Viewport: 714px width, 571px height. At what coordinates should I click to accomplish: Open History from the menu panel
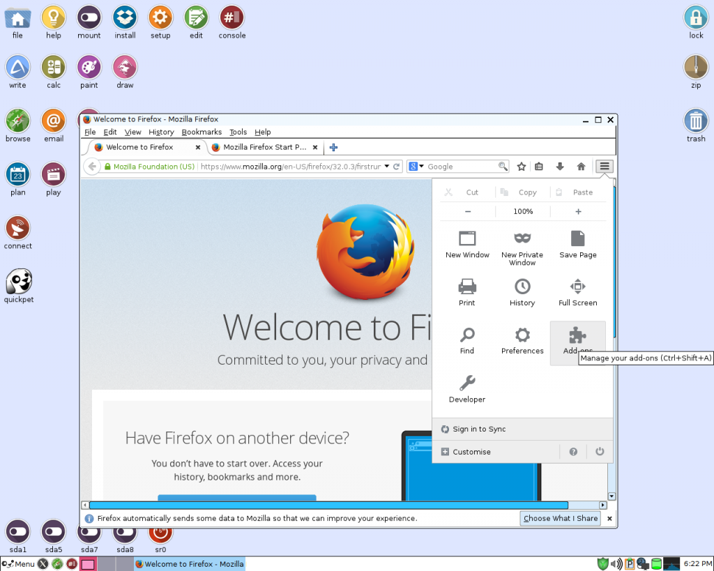[x=522, y=294]
